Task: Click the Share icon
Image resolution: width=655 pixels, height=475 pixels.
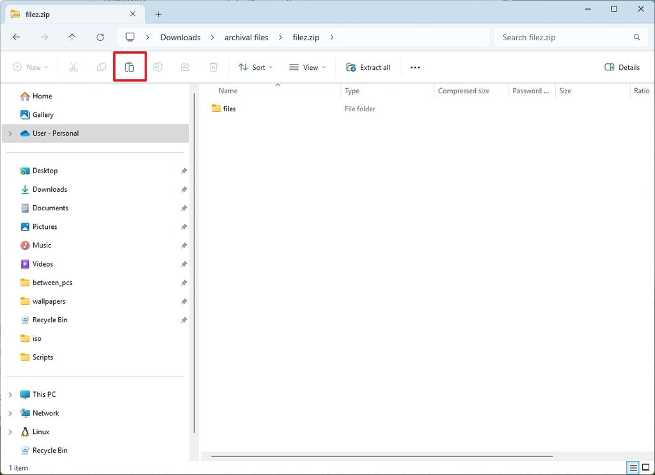Action: coord(185,67)
